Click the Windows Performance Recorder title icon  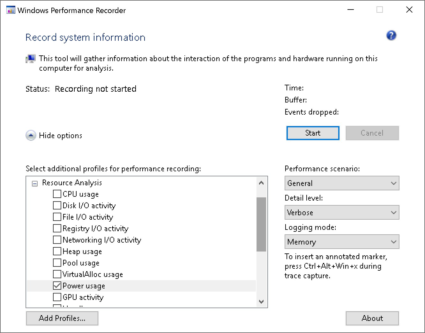click(x=11, y=10)
